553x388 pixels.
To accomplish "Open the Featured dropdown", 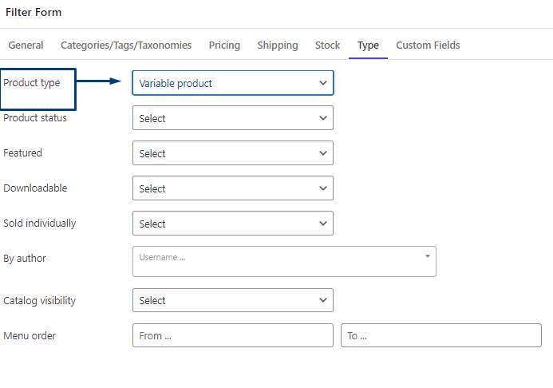I will (x=233, y=153).
